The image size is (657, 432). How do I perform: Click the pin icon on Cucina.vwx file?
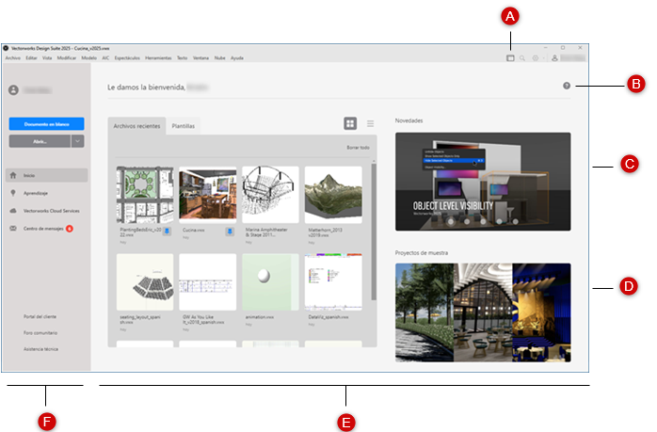[230, 230]
